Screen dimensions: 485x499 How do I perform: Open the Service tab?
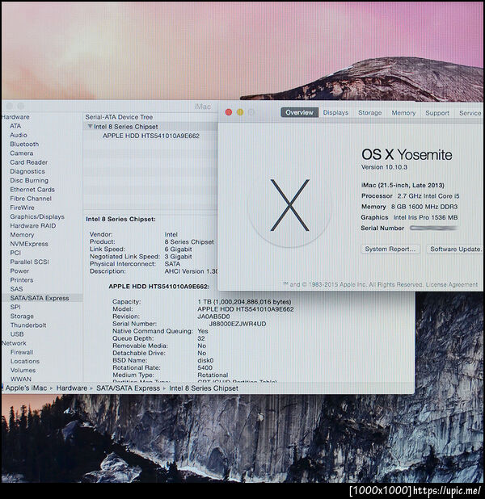tap(470, 113)
